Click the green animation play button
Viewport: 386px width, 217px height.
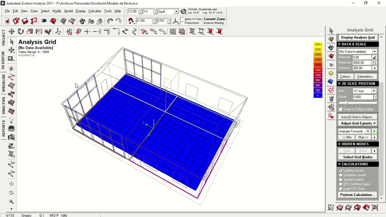click(x=374, y=131)
